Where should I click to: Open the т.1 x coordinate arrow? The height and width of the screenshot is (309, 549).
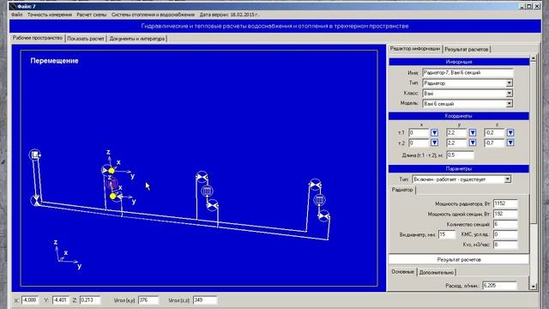[x=434, y=132]
